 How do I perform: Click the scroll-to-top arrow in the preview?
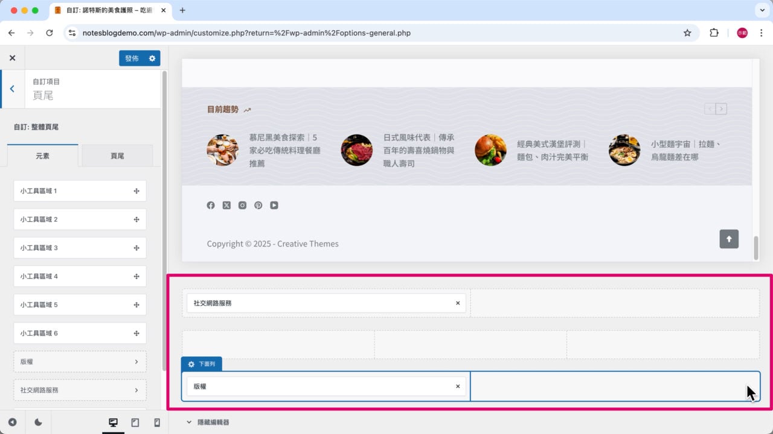(729, 239)
